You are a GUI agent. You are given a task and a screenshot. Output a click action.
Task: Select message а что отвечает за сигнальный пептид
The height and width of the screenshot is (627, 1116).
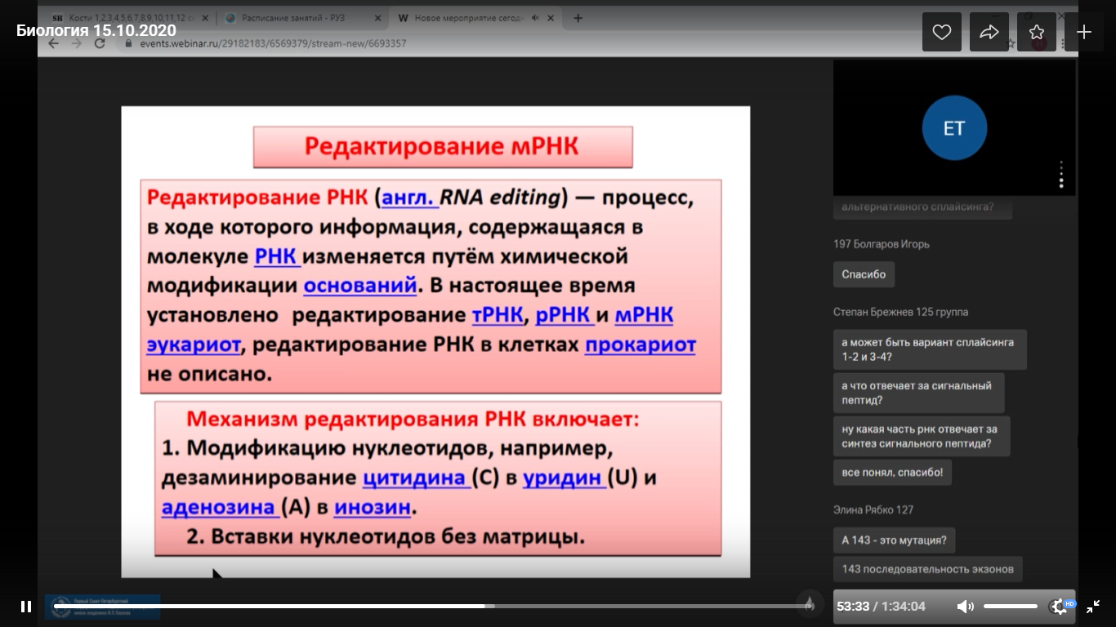point(919,393)
